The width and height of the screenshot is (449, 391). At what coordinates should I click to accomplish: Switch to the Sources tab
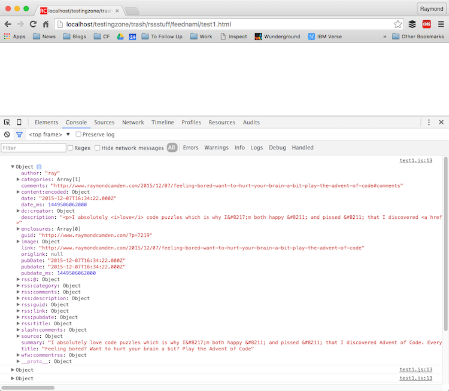[104, 123]
